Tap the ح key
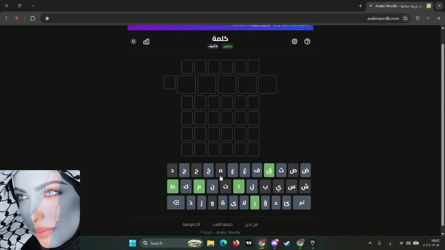This screenshot has width=445, height=250. click(x=196, y=170)
